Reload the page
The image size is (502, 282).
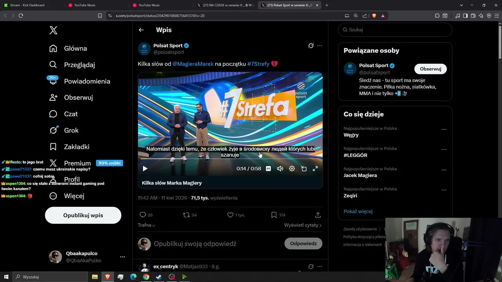point(21,16)
